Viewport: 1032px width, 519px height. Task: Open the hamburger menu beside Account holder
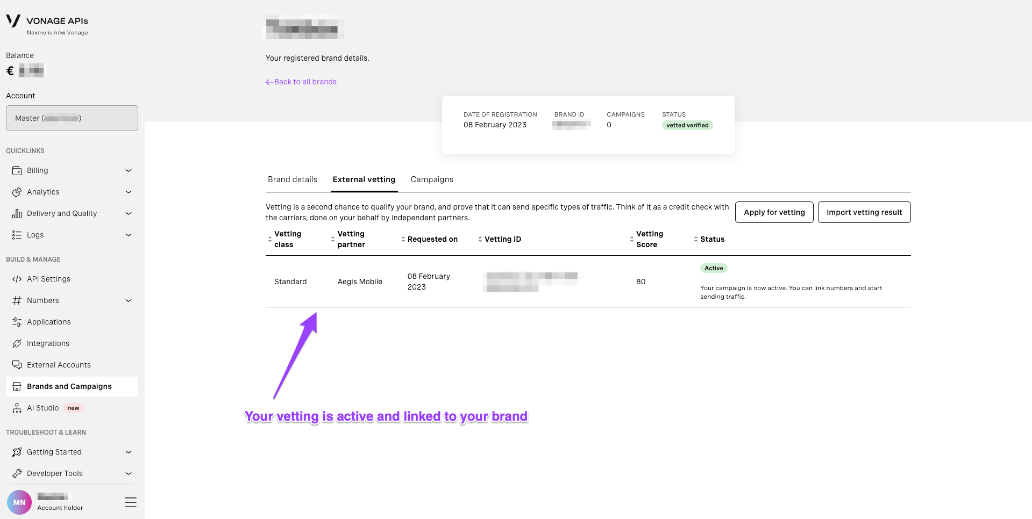(x=131, y=502)
